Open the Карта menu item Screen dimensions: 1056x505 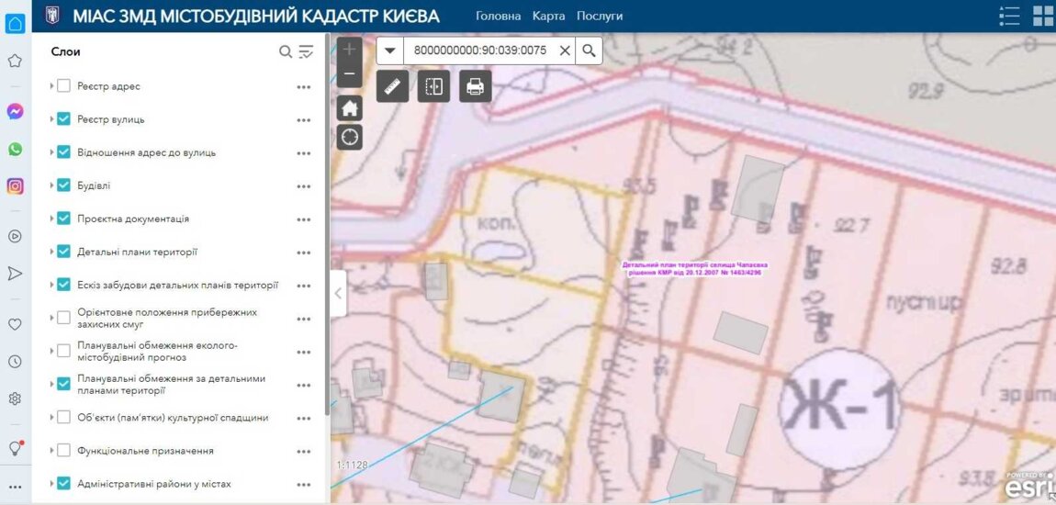[x=548, y=16]
